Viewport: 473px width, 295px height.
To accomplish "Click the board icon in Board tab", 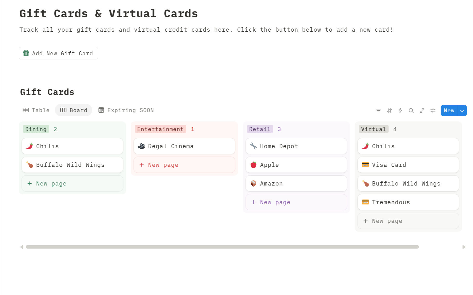I will 63,110.
